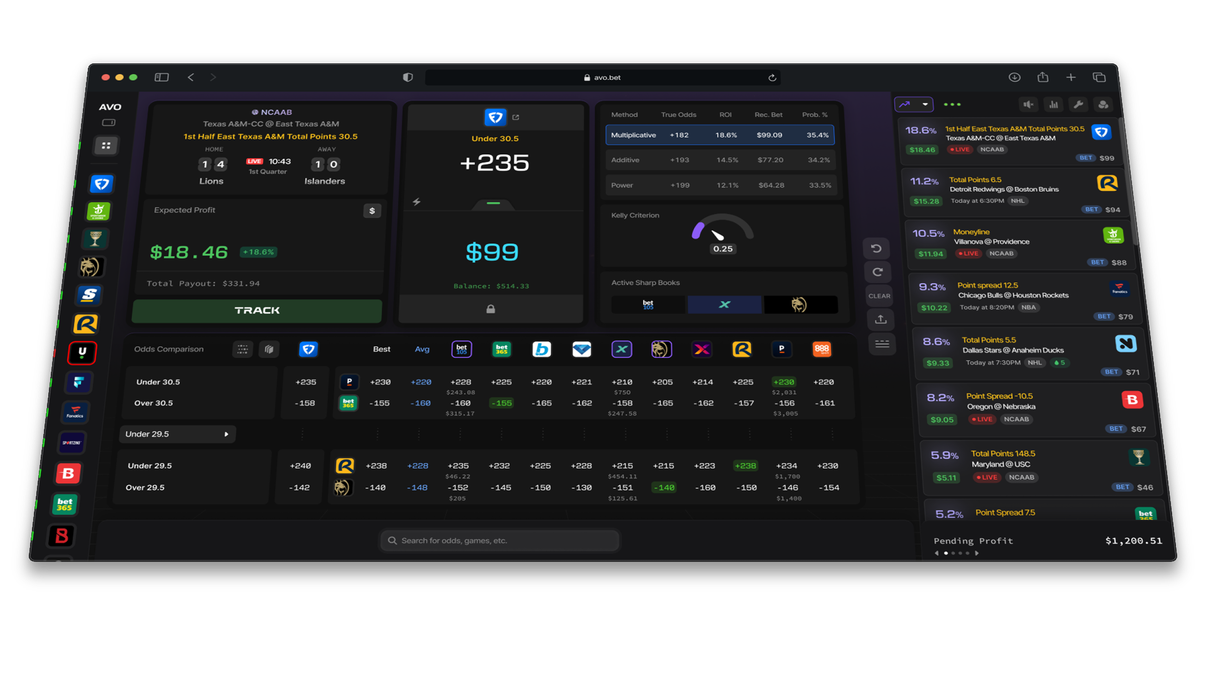Toggle the bet105 active sharp book
Image resolution: width=1206 pixels, height=678 pixels.
tap(648, 304)
